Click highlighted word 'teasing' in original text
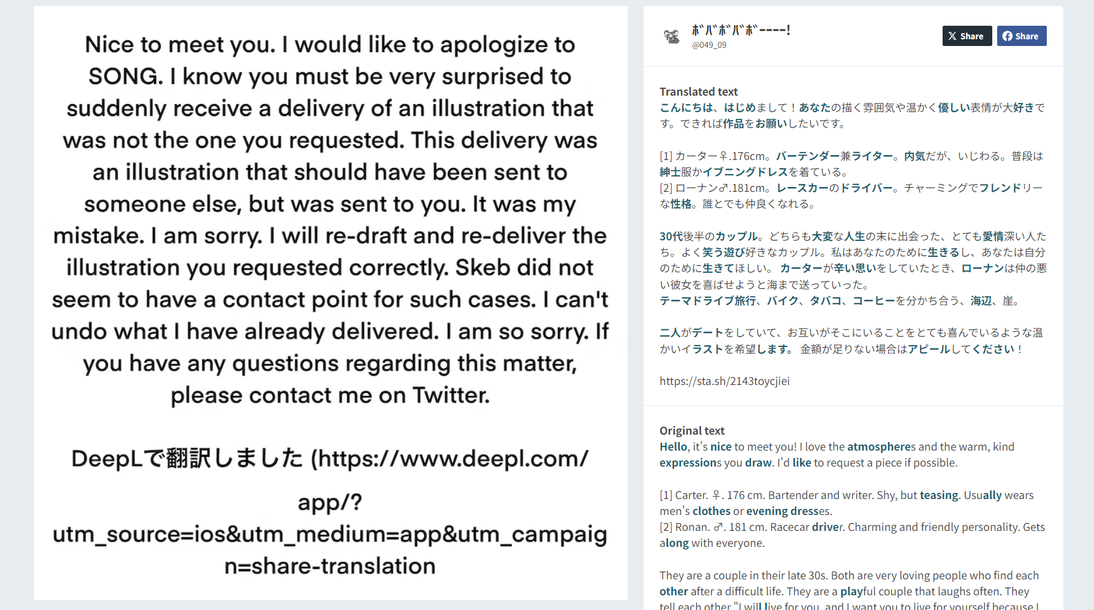1094x610 pixels. (939, 495)
